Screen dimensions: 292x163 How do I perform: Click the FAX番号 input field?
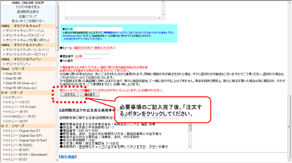pyautogui.click(x=87, y=61)
